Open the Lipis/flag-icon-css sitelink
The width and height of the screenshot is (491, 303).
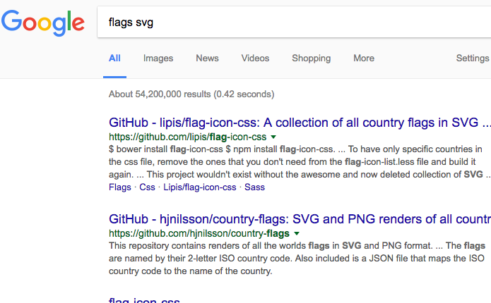coord(200,187)
